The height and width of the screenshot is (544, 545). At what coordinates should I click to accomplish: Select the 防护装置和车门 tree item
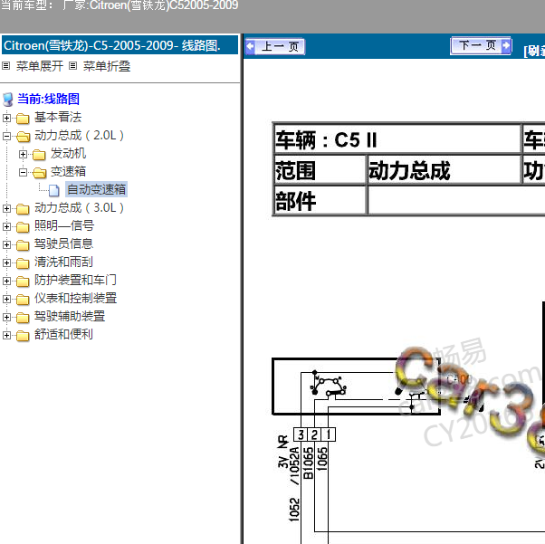click(x=75, y=280)
